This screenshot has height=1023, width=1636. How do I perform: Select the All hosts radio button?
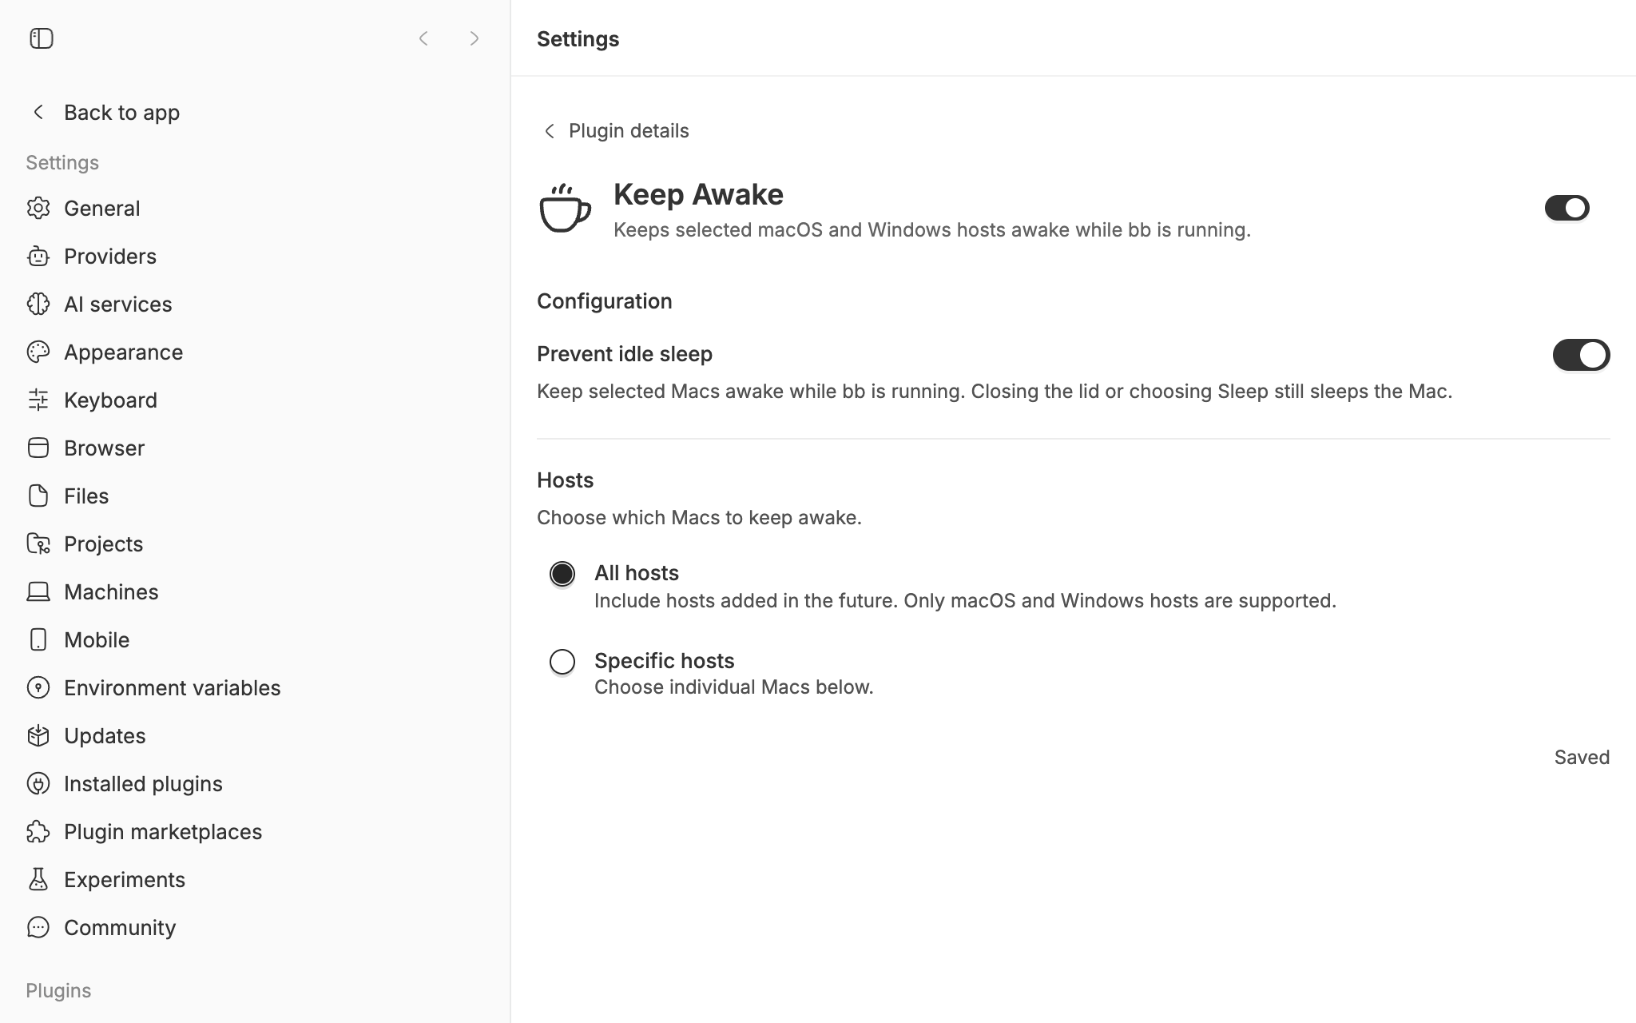pos(562,574)
